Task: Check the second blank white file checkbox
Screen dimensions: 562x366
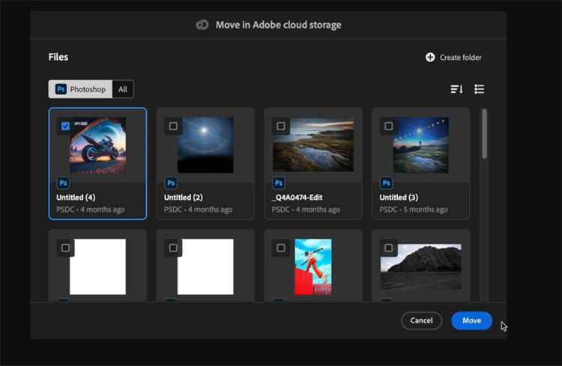Action: coord(173,248)
